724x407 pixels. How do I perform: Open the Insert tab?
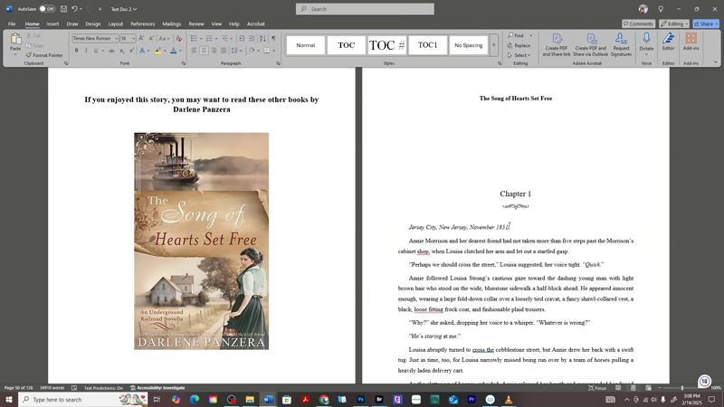coord(52,24)
